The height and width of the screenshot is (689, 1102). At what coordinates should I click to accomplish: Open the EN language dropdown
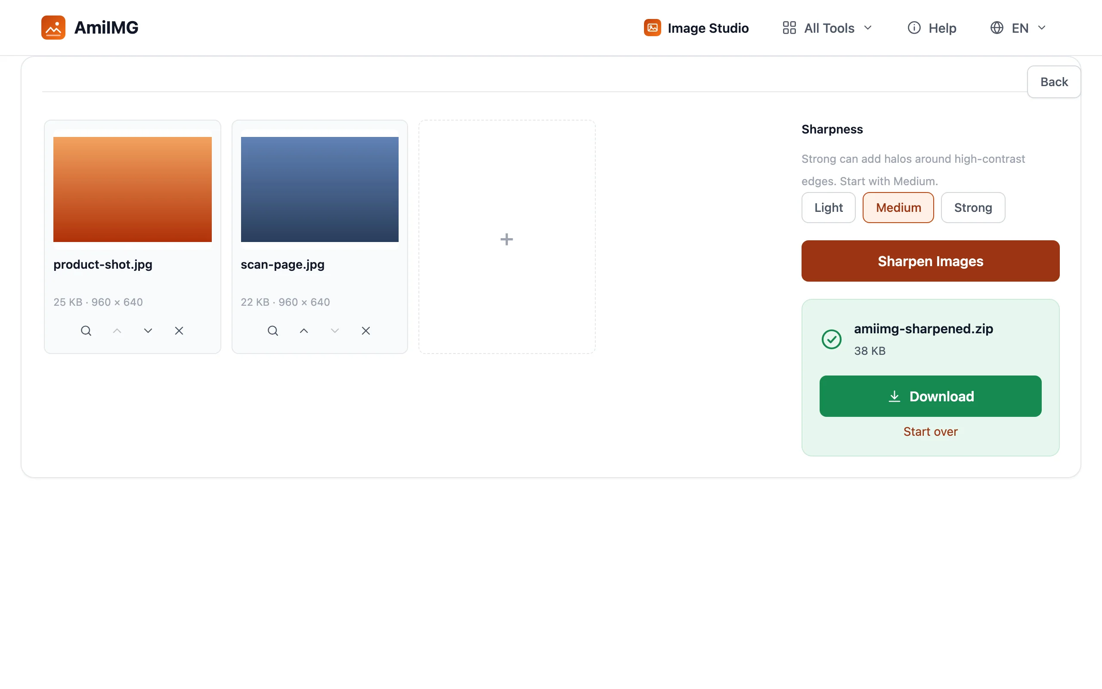tap(1018, 28)
